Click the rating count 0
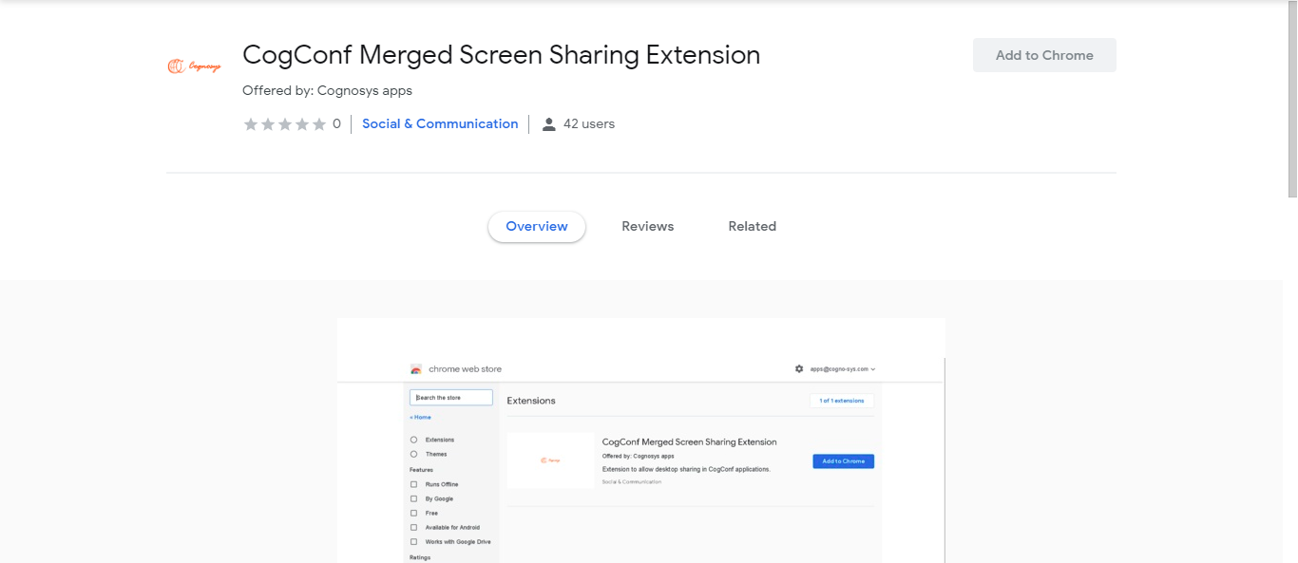Screen dimensions: 1298x563 pyautogui.click(x=336, y=123)
